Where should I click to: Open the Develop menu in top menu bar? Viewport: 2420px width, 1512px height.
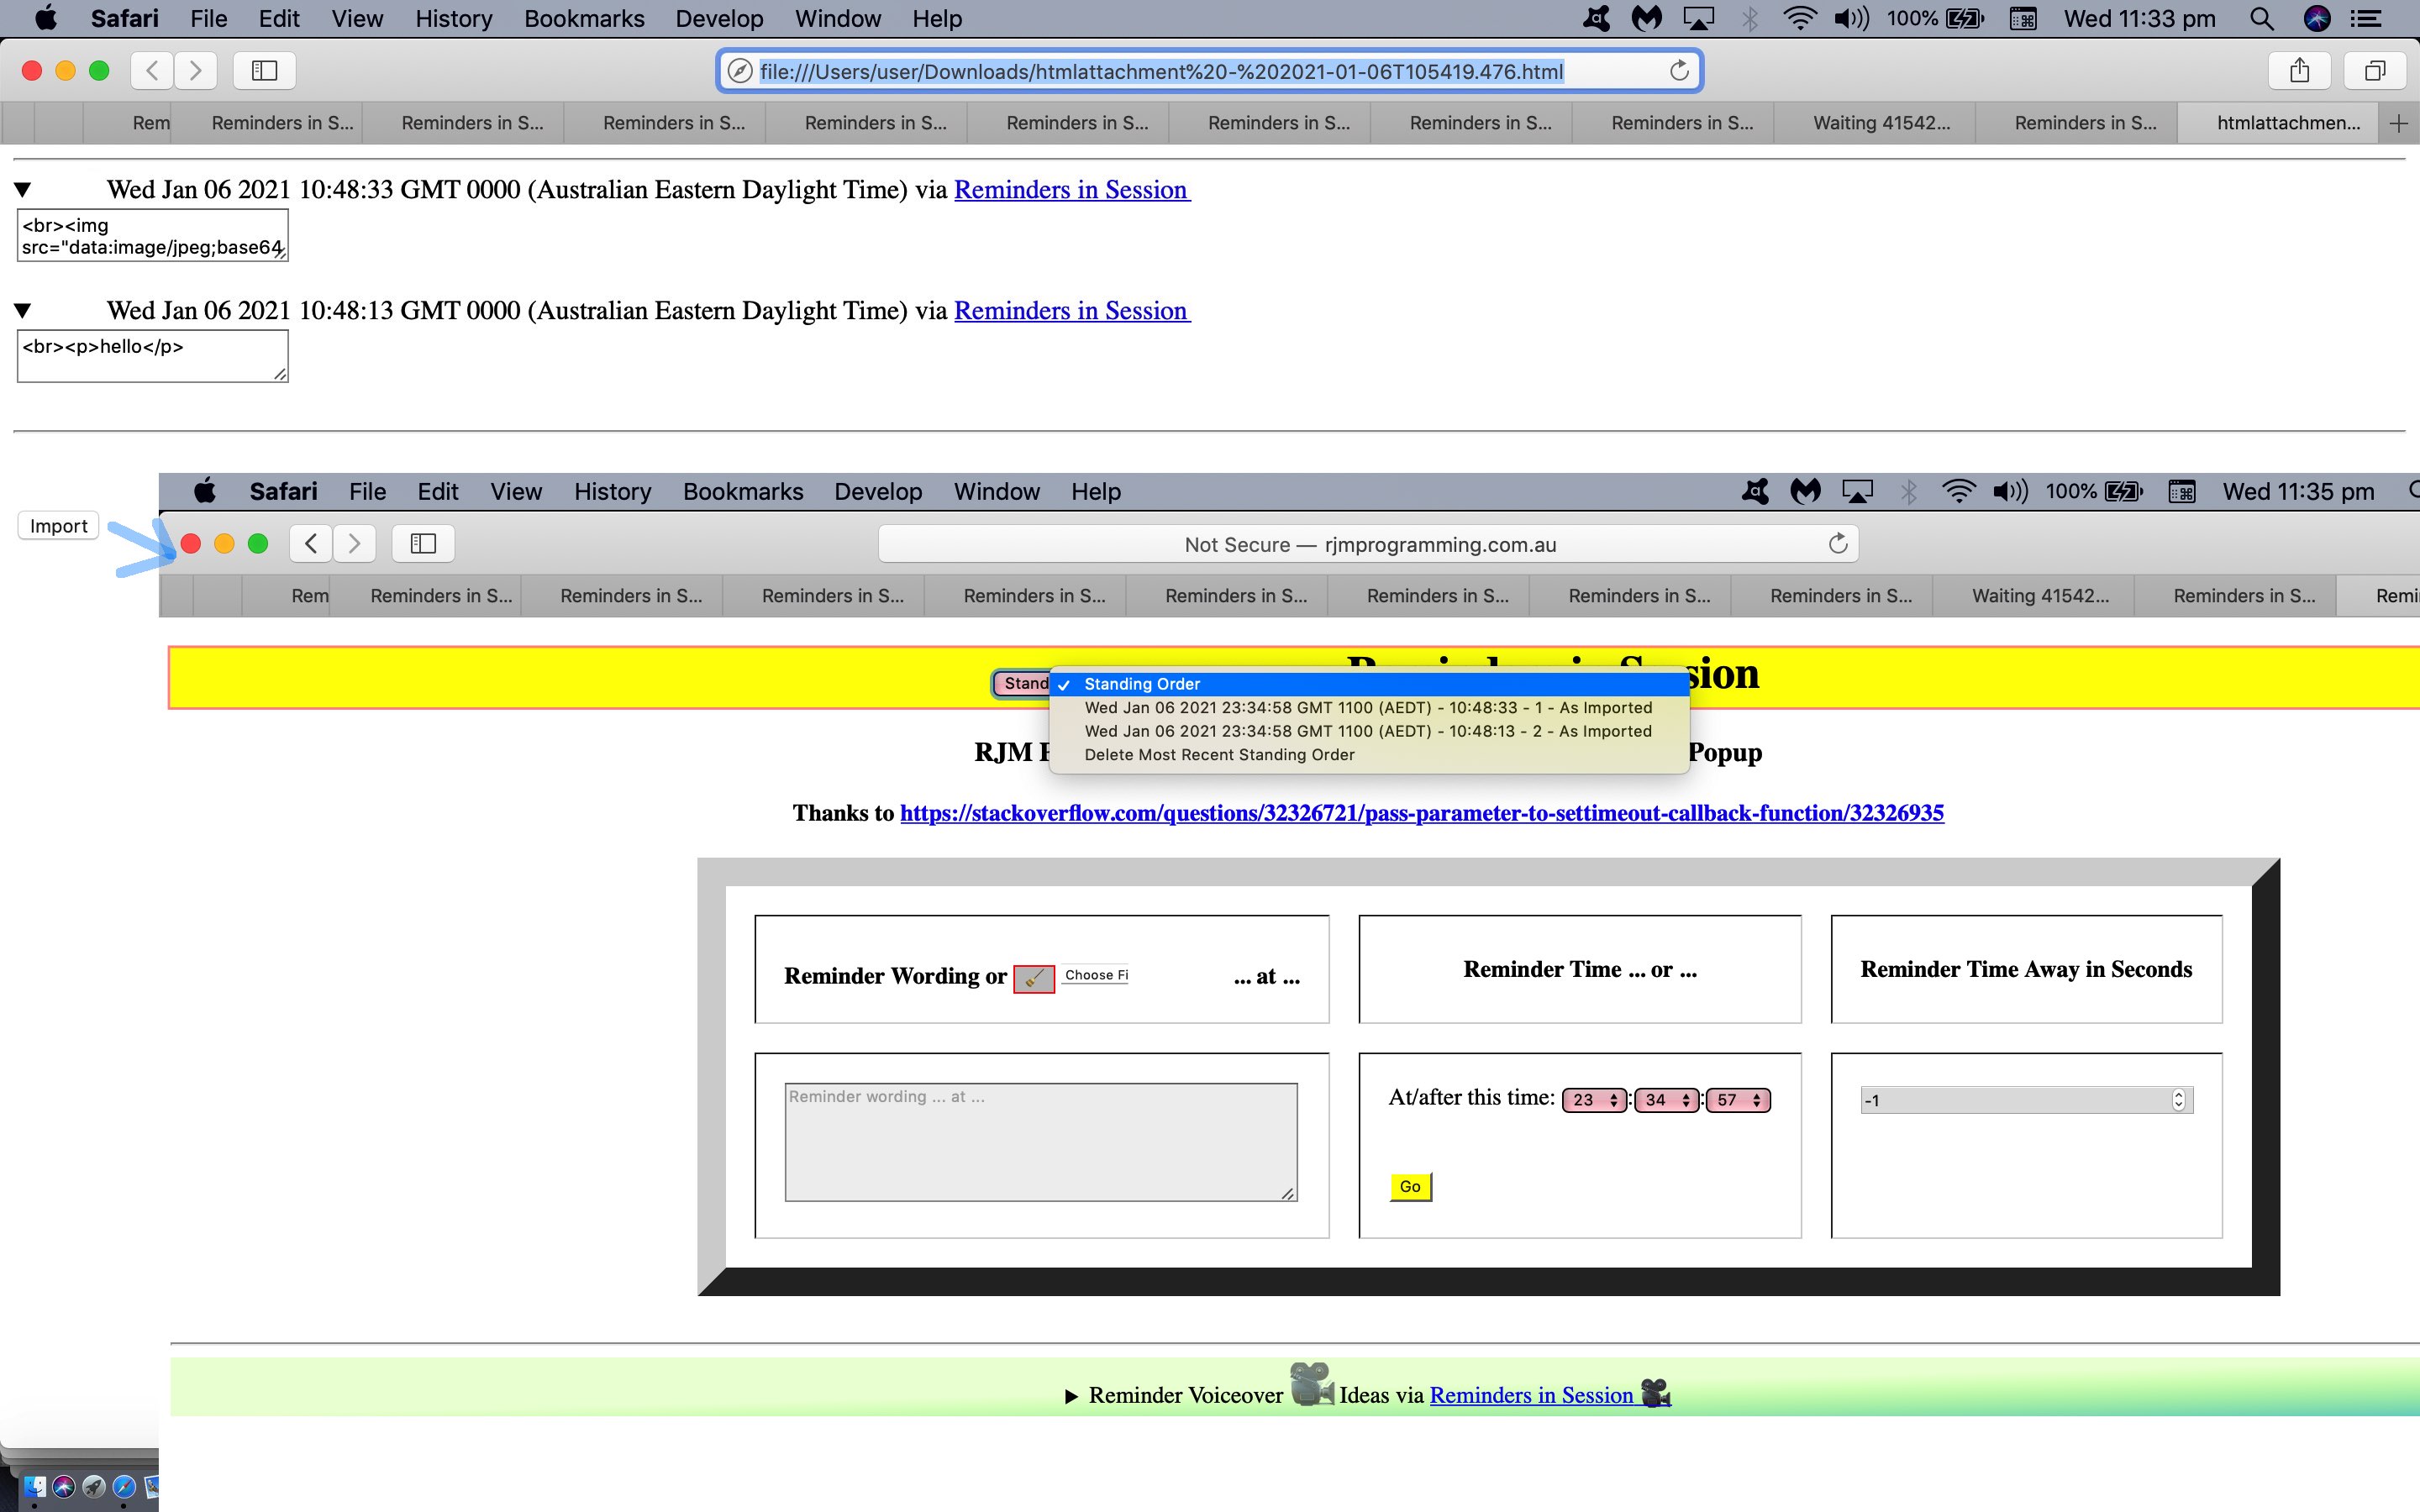click(x=719, y=18)
